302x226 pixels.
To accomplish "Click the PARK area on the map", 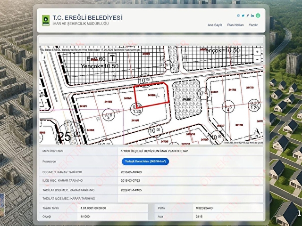I will tap(187, 99).
